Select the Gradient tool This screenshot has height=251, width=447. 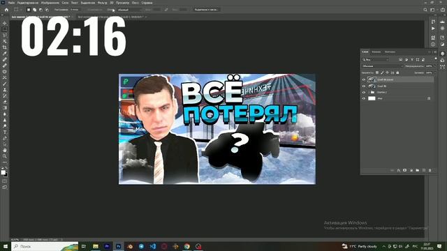pos(5,108)
